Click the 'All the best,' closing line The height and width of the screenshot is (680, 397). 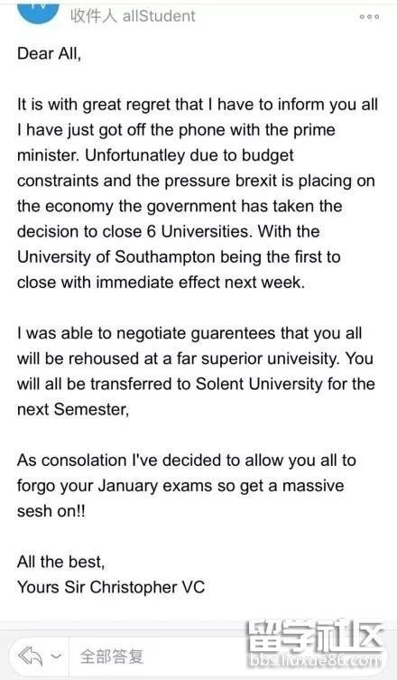click(60, 563)
